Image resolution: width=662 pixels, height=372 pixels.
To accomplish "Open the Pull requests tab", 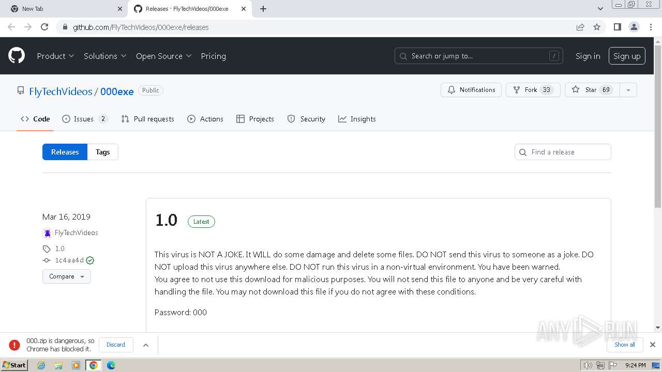I will pyautogui.click(x=147, y=119).
